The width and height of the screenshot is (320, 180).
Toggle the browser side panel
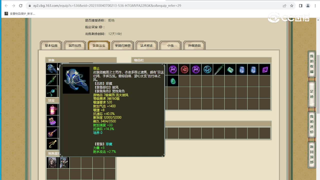tap(301, 5)
